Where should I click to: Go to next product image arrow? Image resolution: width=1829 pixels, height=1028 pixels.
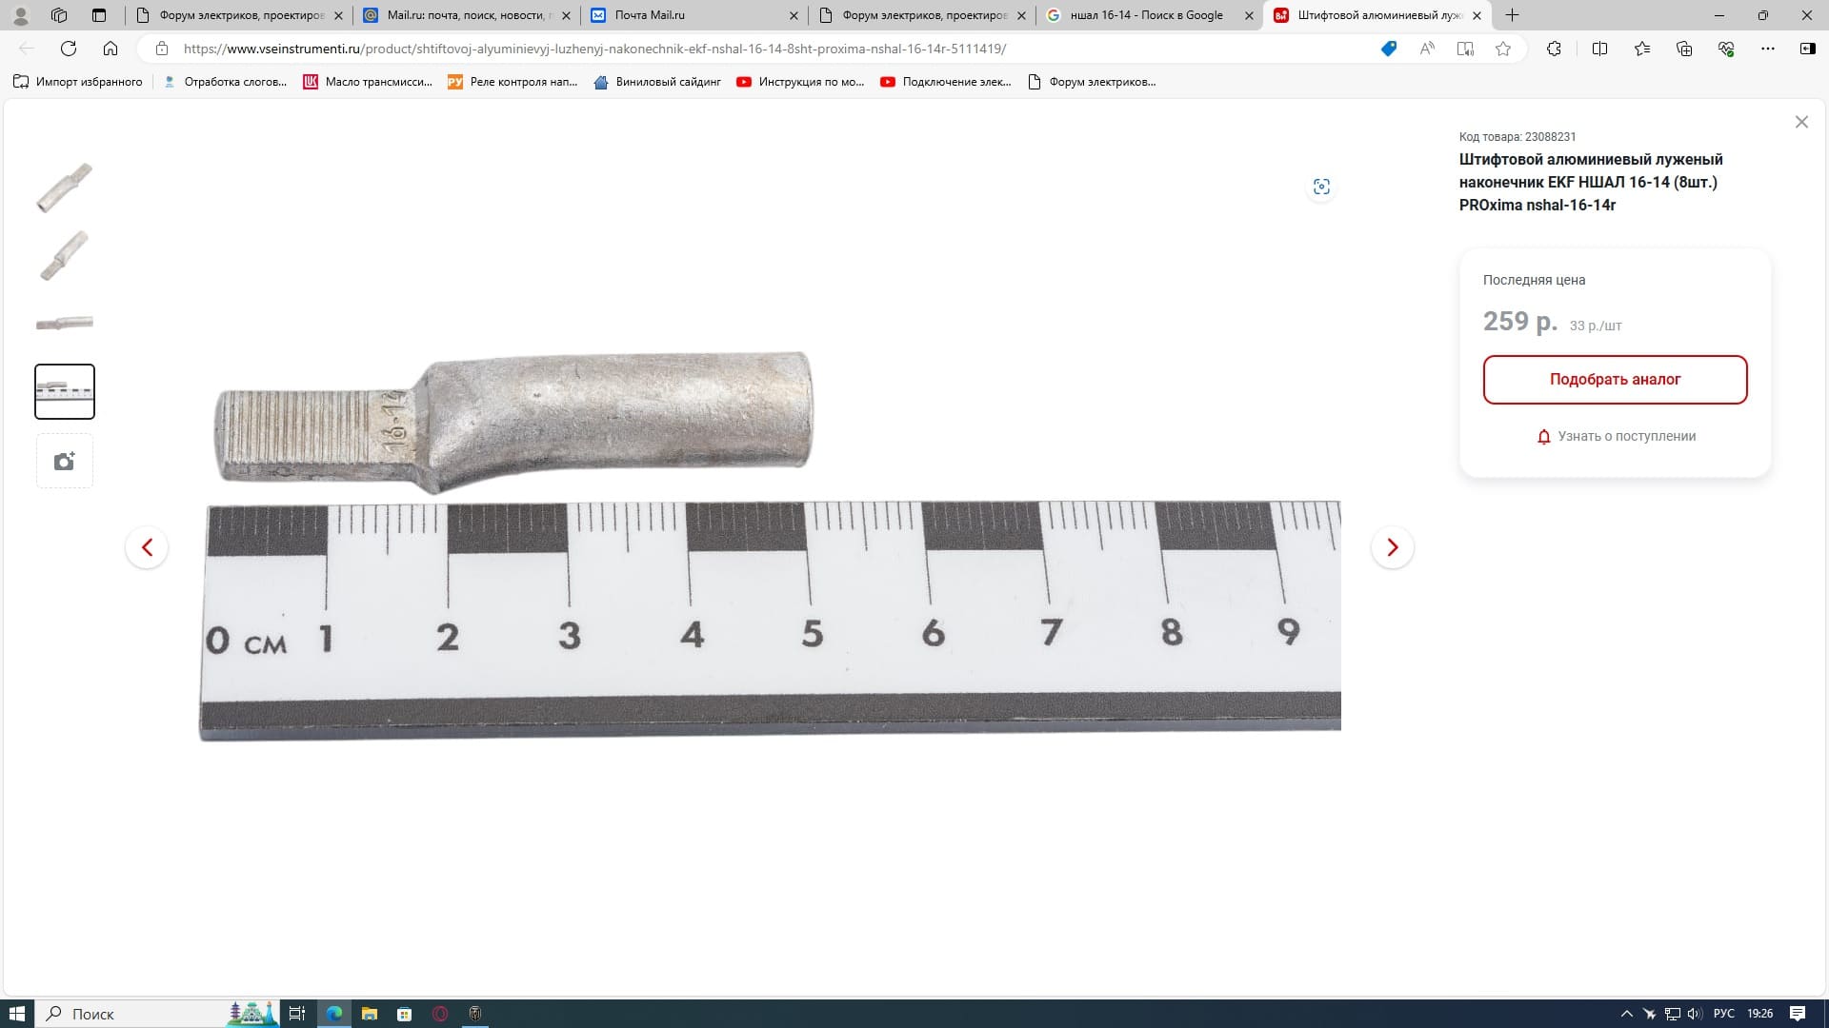pyautogui.click(x=1392, y=547)
